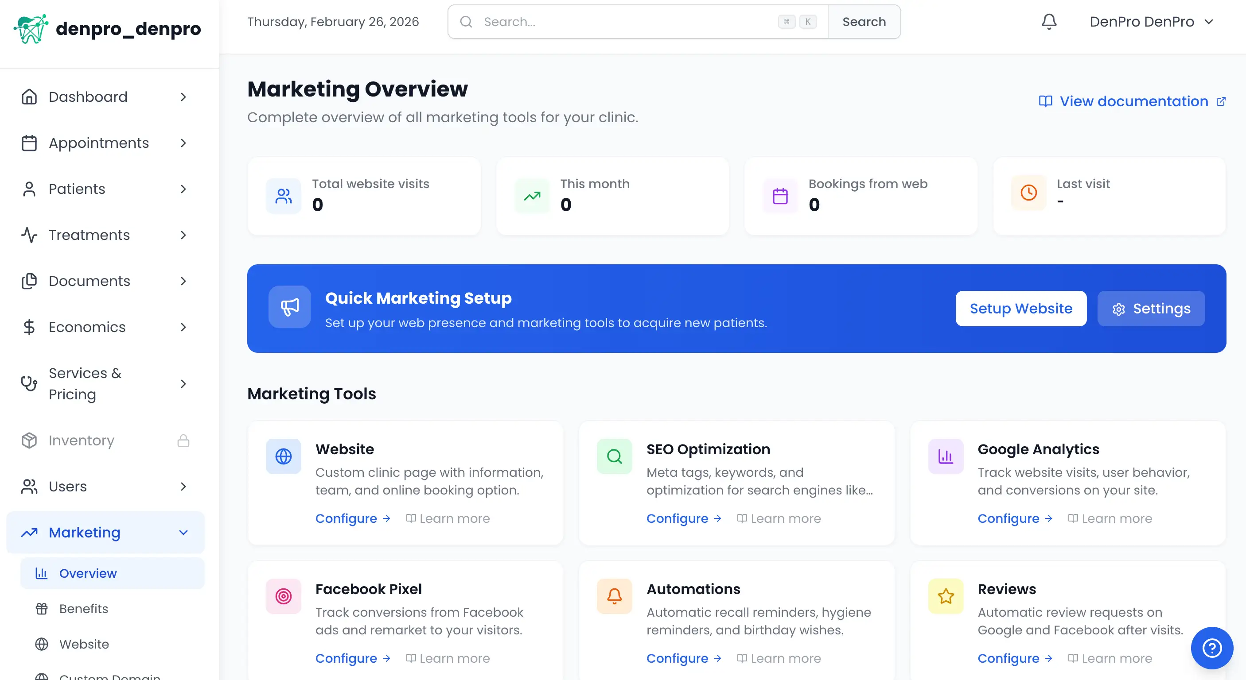Viewport: 1246px width, 680px height.
Task: Collapse the Marketing section chevron
Action: pyautogui.click(x=183, y=533)
